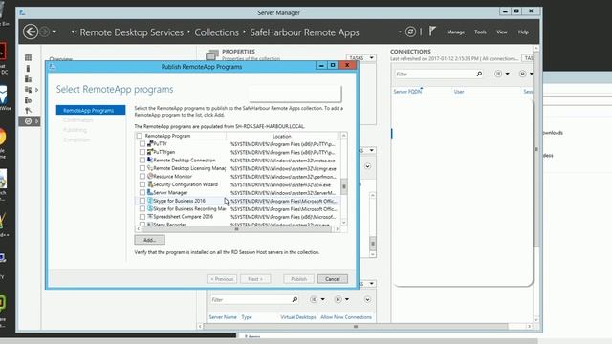Click the Server Manager bottom horizontal scrollbar

click(355, 327)
